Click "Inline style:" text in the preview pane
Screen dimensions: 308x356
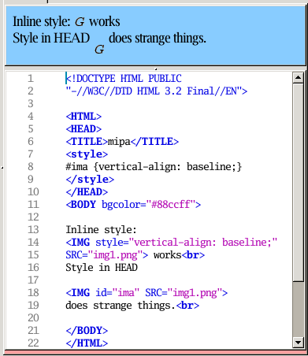tap(42, 21)
